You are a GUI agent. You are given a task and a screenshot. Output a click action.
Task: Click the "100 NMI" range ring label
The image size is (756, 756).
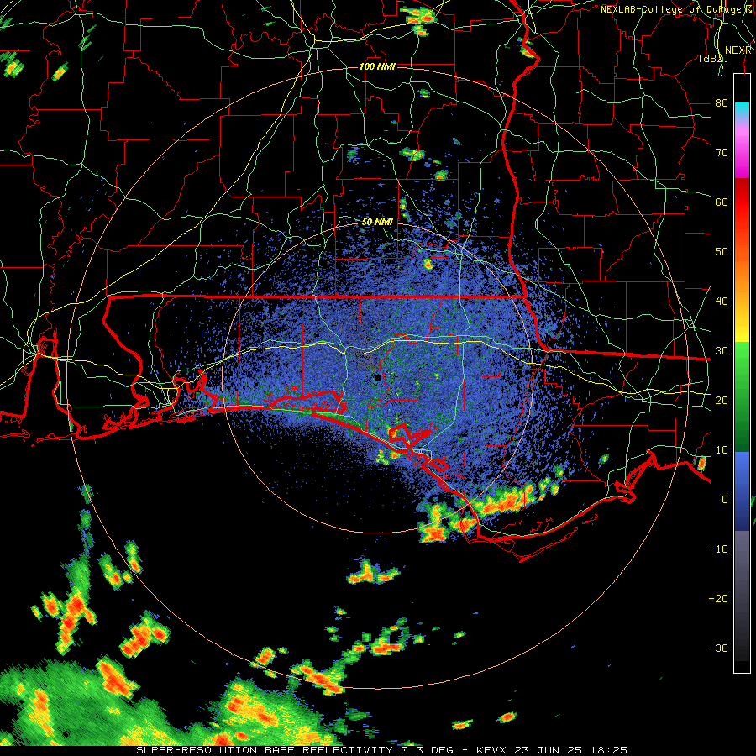point(377,66)
